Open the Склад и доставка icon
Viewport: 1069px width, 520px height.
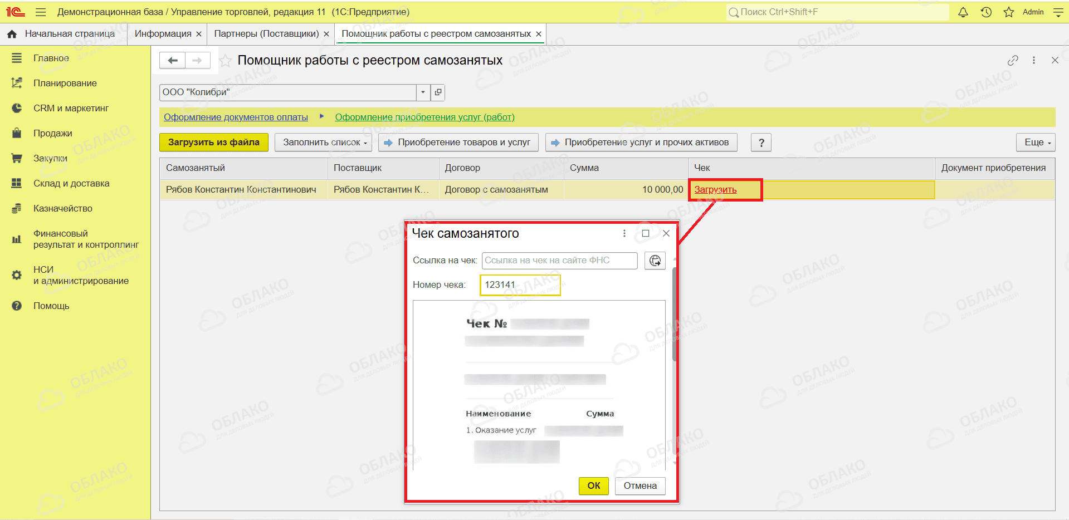point(17,183)
